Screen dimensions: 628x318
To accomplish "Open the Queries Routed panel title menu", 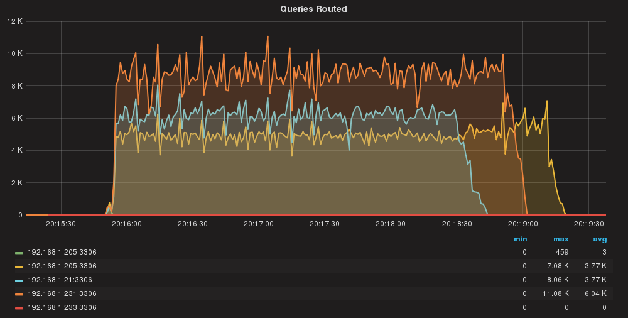I will [x=313, y=9].
